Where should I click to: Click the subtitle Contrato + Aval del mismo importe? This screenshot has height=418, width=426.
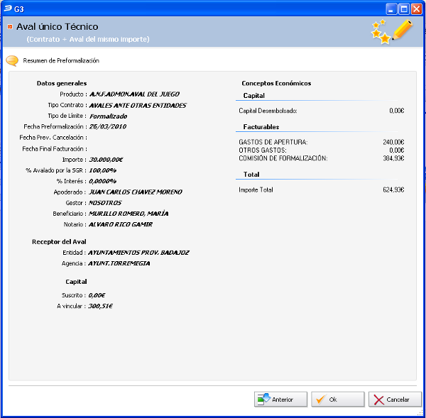click(x=88, y=39)
